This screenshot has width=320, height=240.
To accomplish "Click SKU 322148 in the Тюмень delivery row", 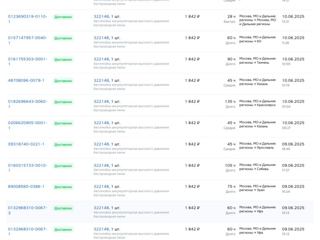I will tap(101, 59).
